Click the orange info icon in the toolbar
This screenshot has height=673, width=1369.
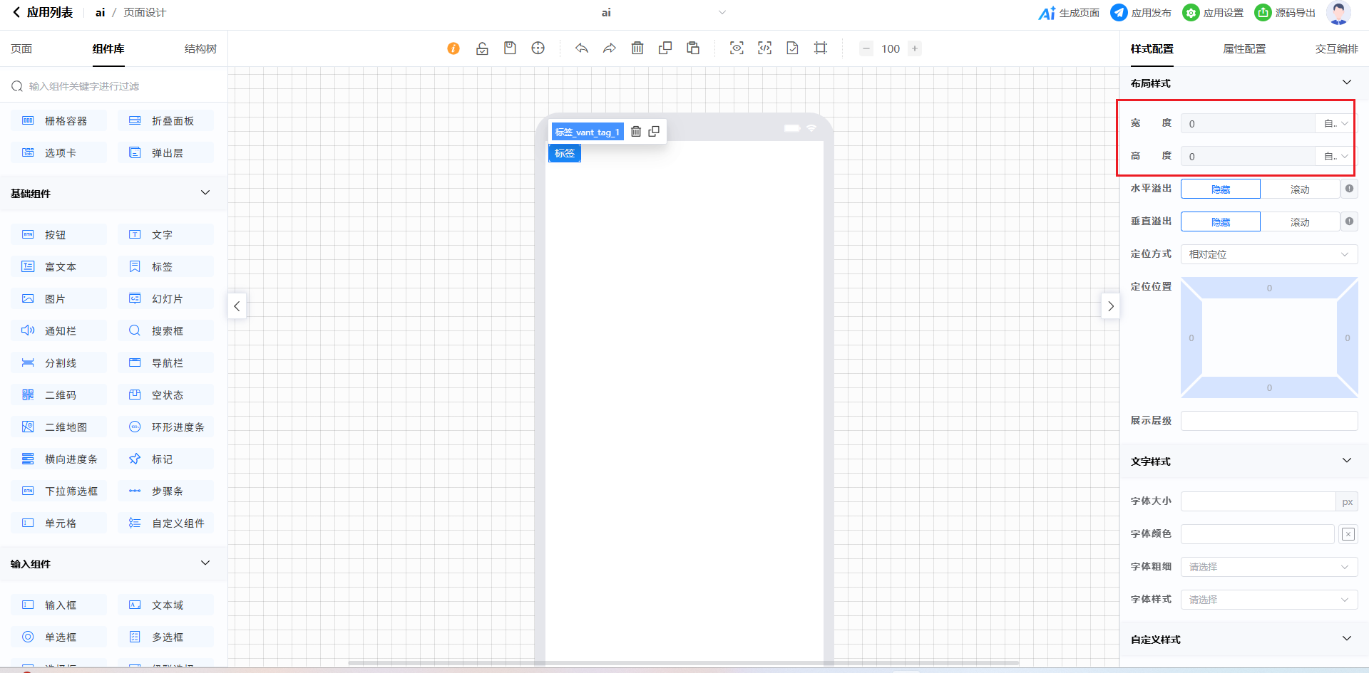click(x=453, y=48)
